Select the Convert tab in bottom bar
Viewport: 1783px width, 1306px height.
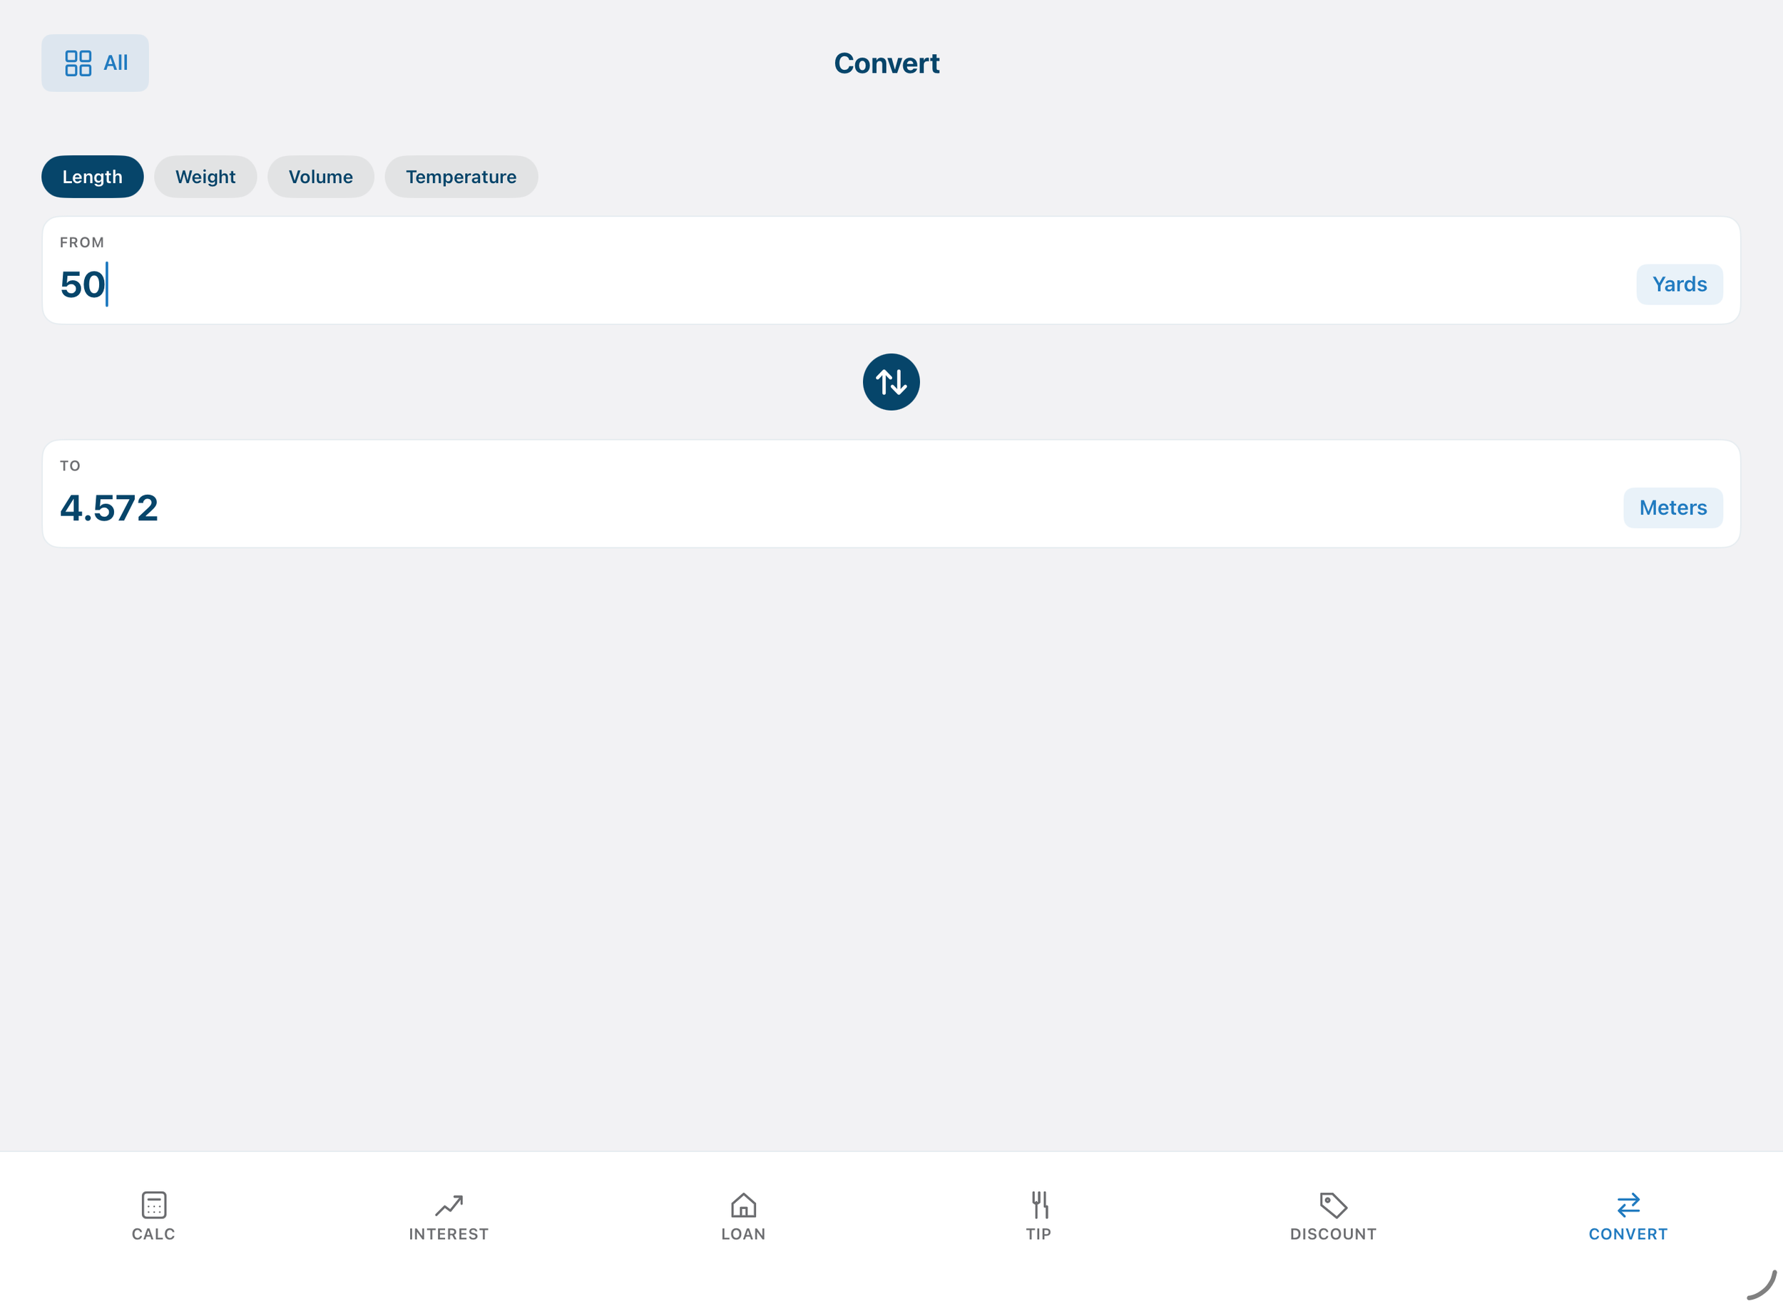point(1628,1217)
